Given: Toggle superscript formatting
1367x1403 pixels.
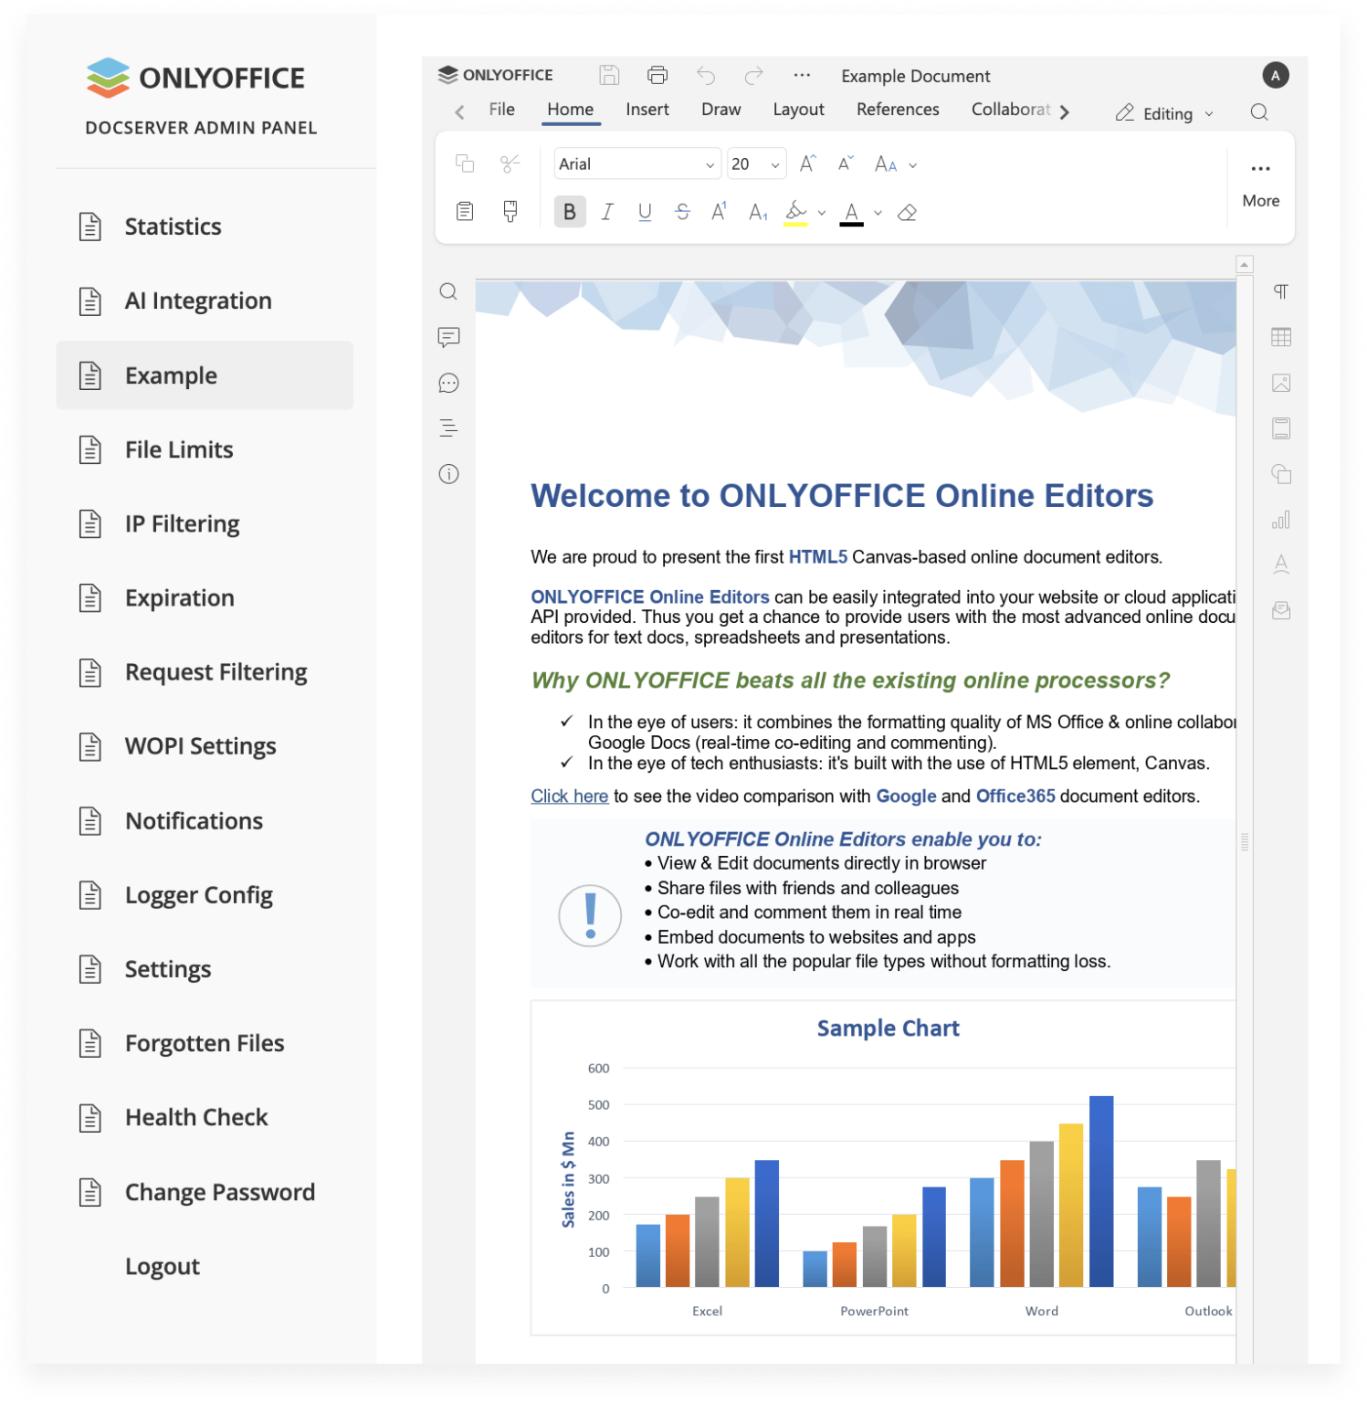Looking at the screenshot, I should tap(719, 211).
